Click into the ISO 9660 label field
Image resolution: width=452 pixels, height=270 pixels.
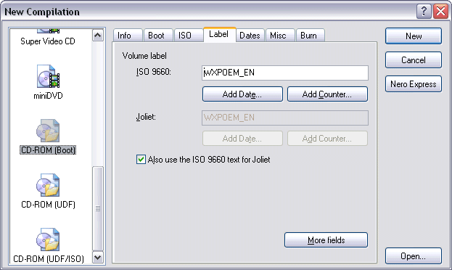[285, 73]
